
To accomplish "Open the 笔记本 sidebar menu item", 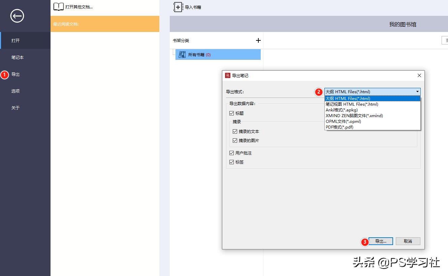I will [18, 58].
